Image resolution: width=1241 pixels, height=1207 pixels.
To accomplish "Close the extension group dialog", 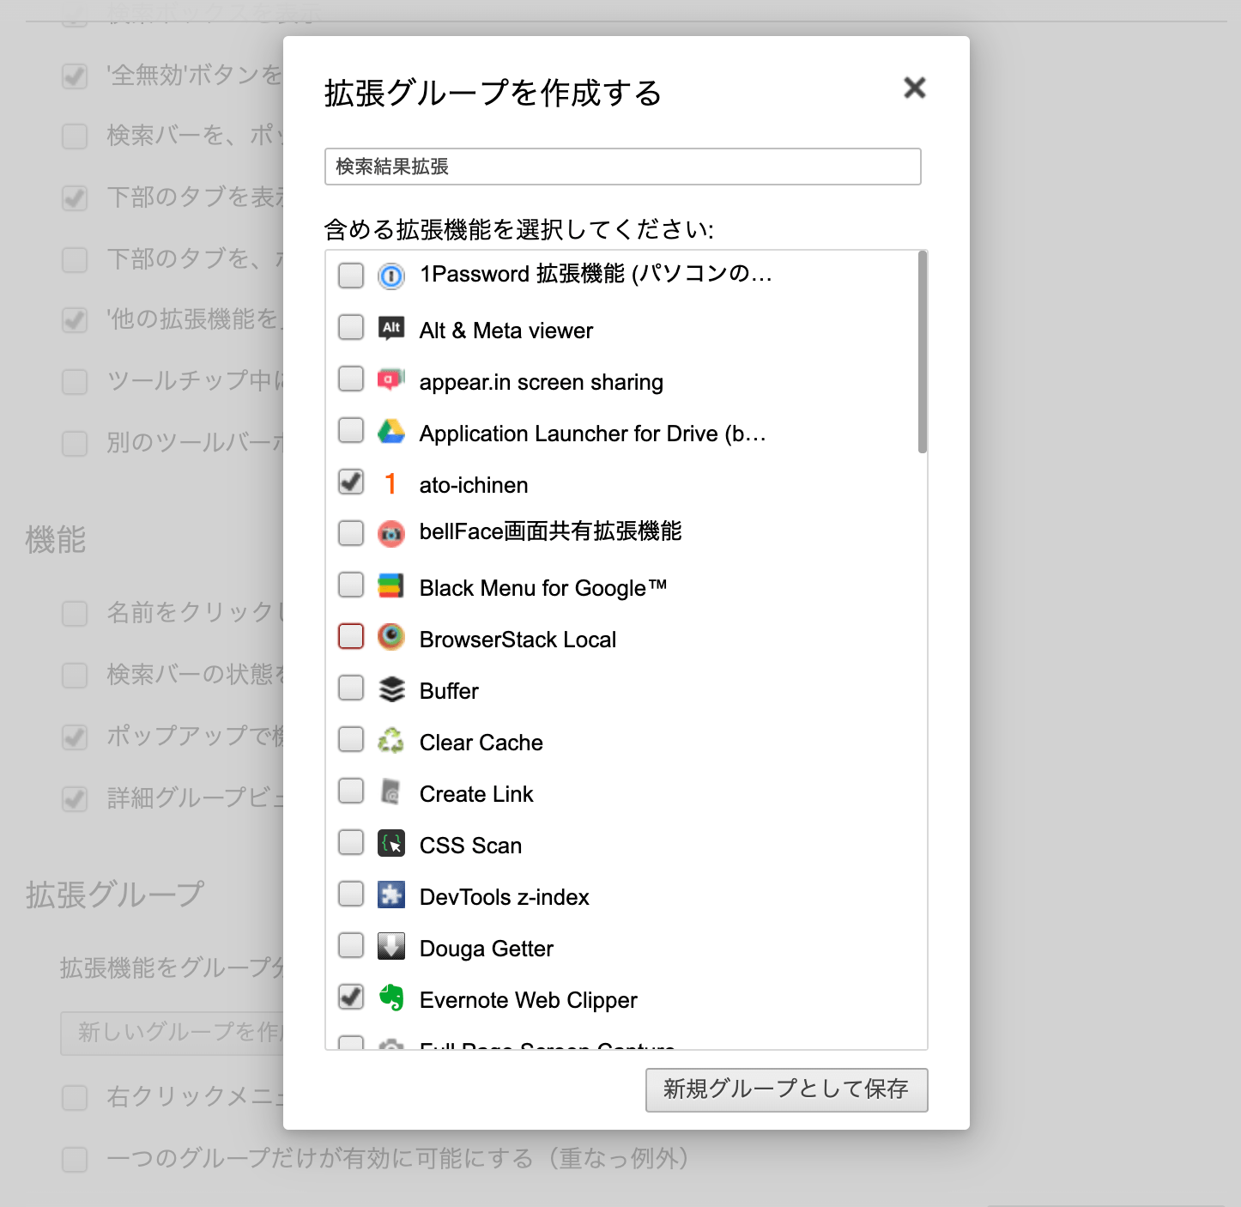I will (x=915, y=88).
